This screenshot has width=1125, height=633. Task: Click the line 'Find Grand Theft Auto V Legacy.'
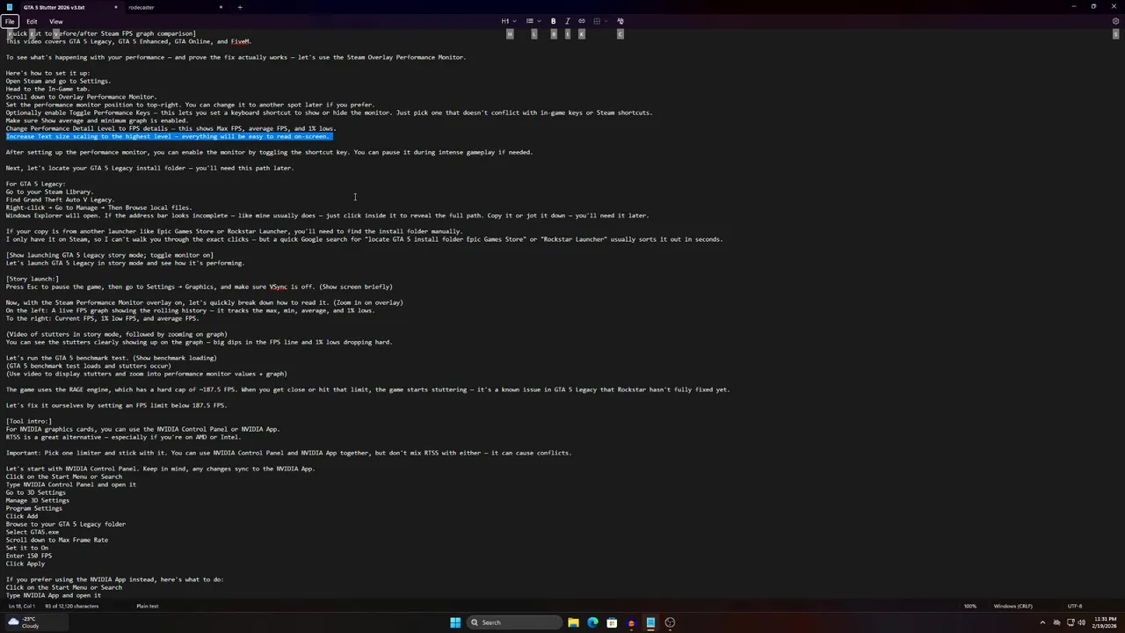tap(60, 200)
